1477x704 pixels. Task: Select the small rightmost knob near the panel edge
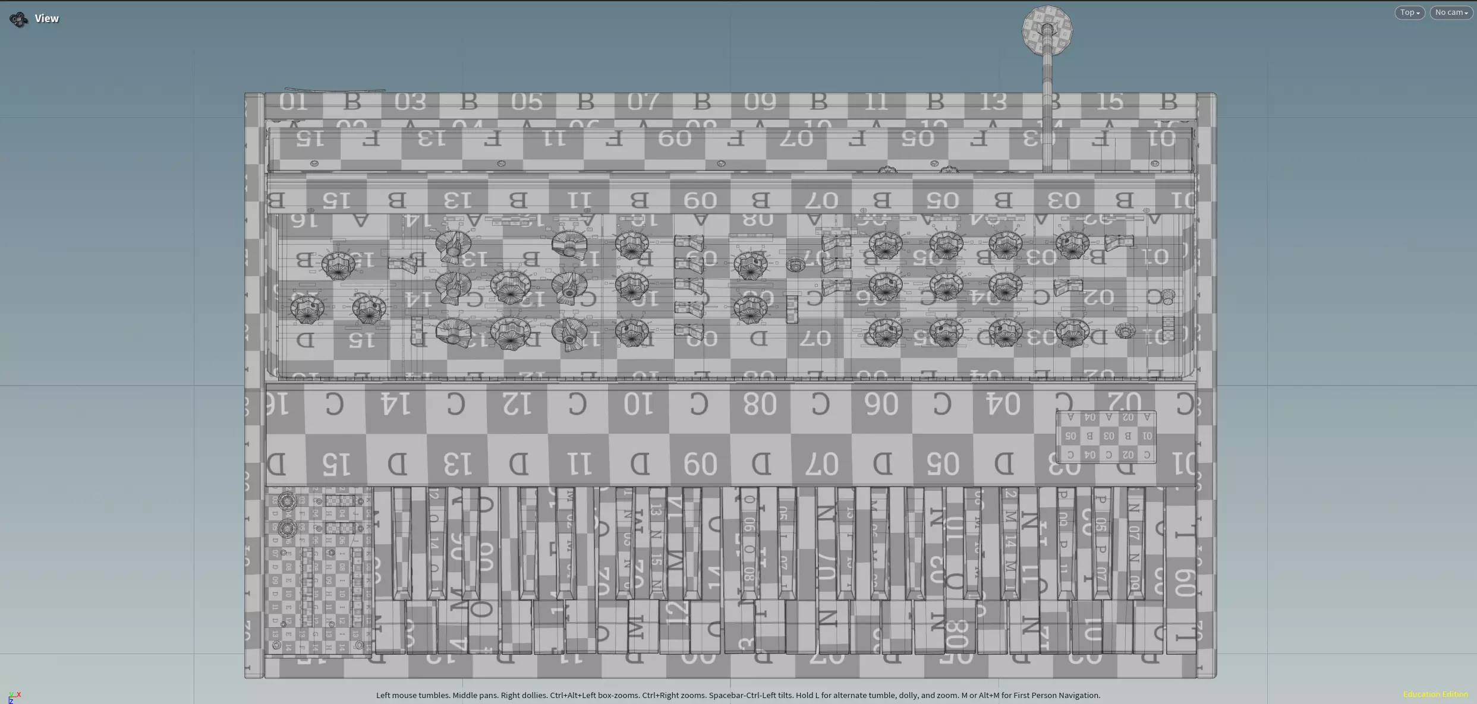1168,296
